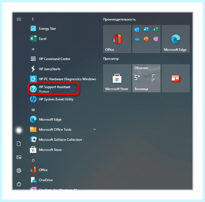The image size is (205, 202).
Task: Open Settings gear in left sidebar
Action: tap(19, 170)
